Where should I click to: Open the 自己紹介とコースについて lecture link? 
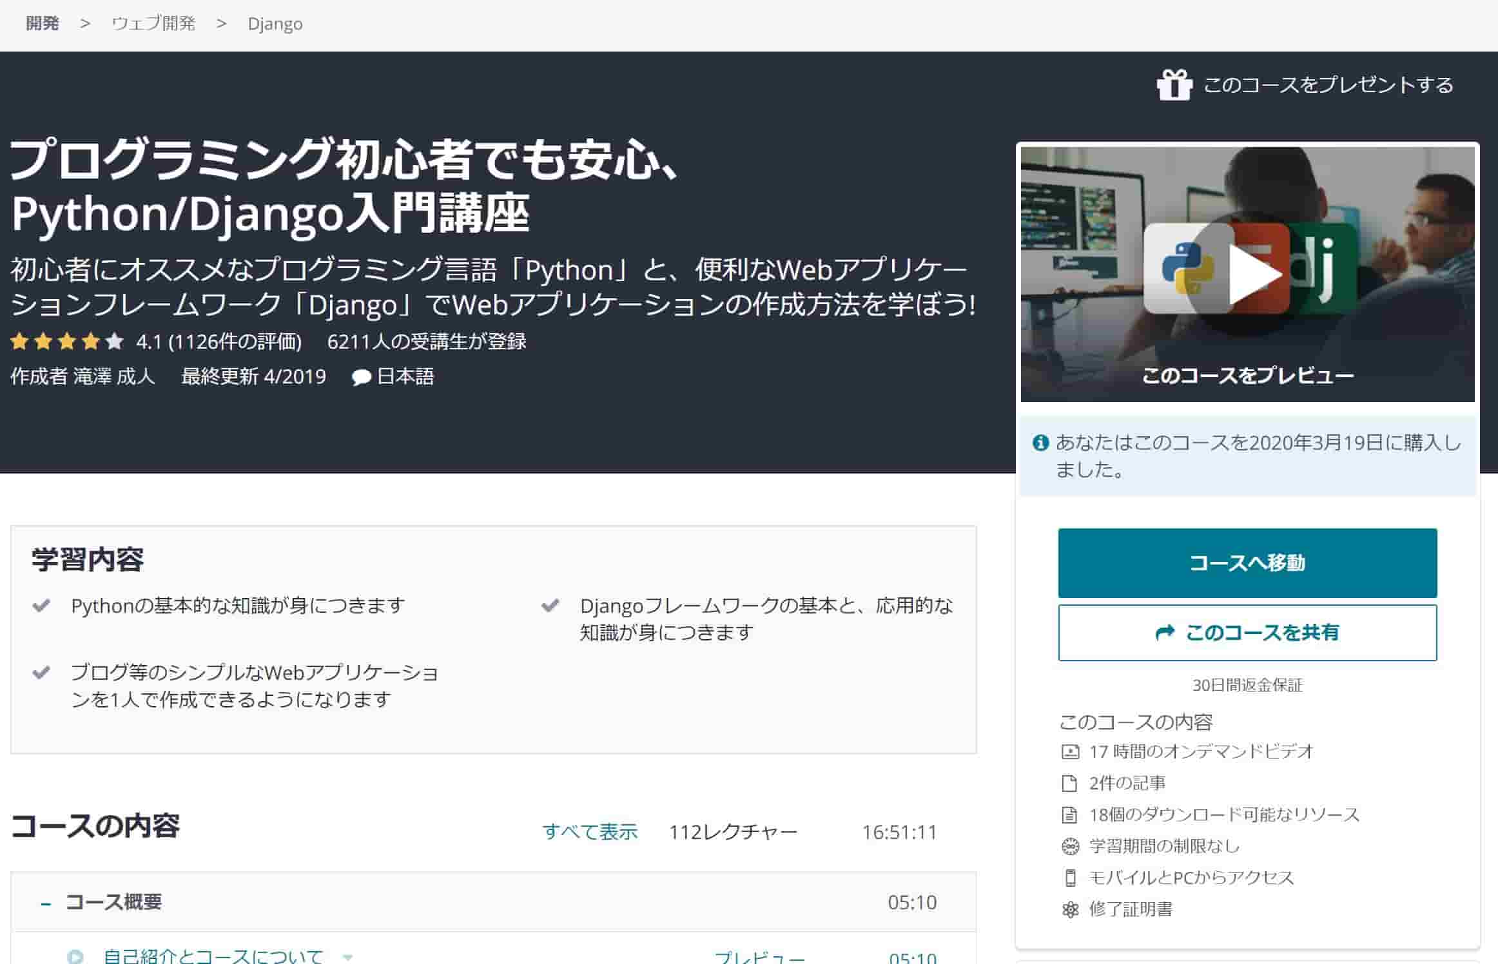(x=213, y=956)
